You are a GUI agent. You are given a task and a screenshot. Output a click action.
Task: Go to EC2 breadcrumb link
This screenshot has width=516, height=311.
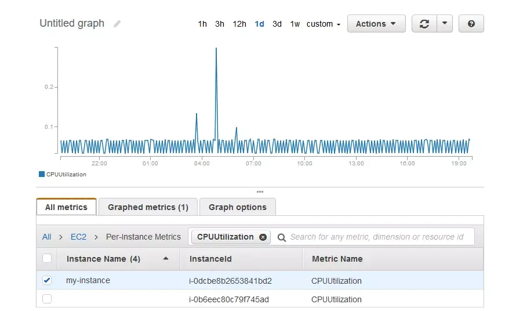(78, 237)
